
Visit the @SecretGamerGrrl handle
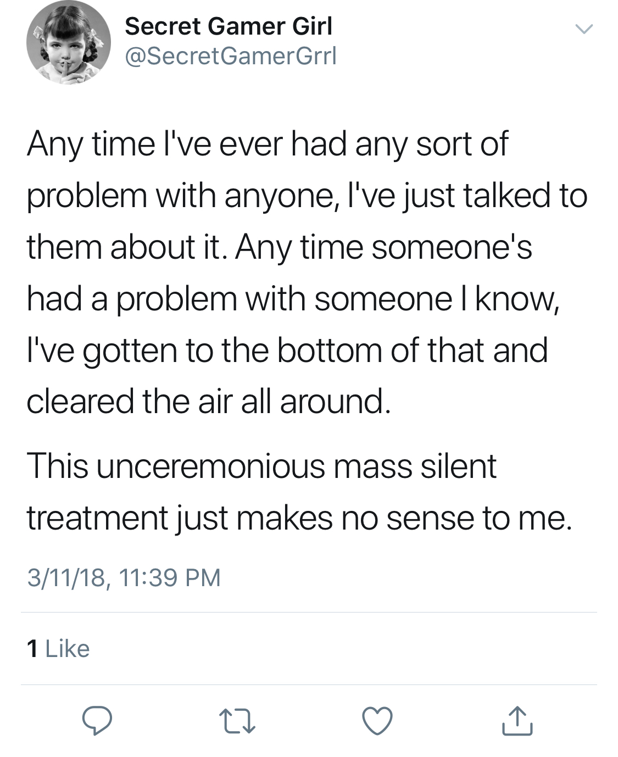231,56
